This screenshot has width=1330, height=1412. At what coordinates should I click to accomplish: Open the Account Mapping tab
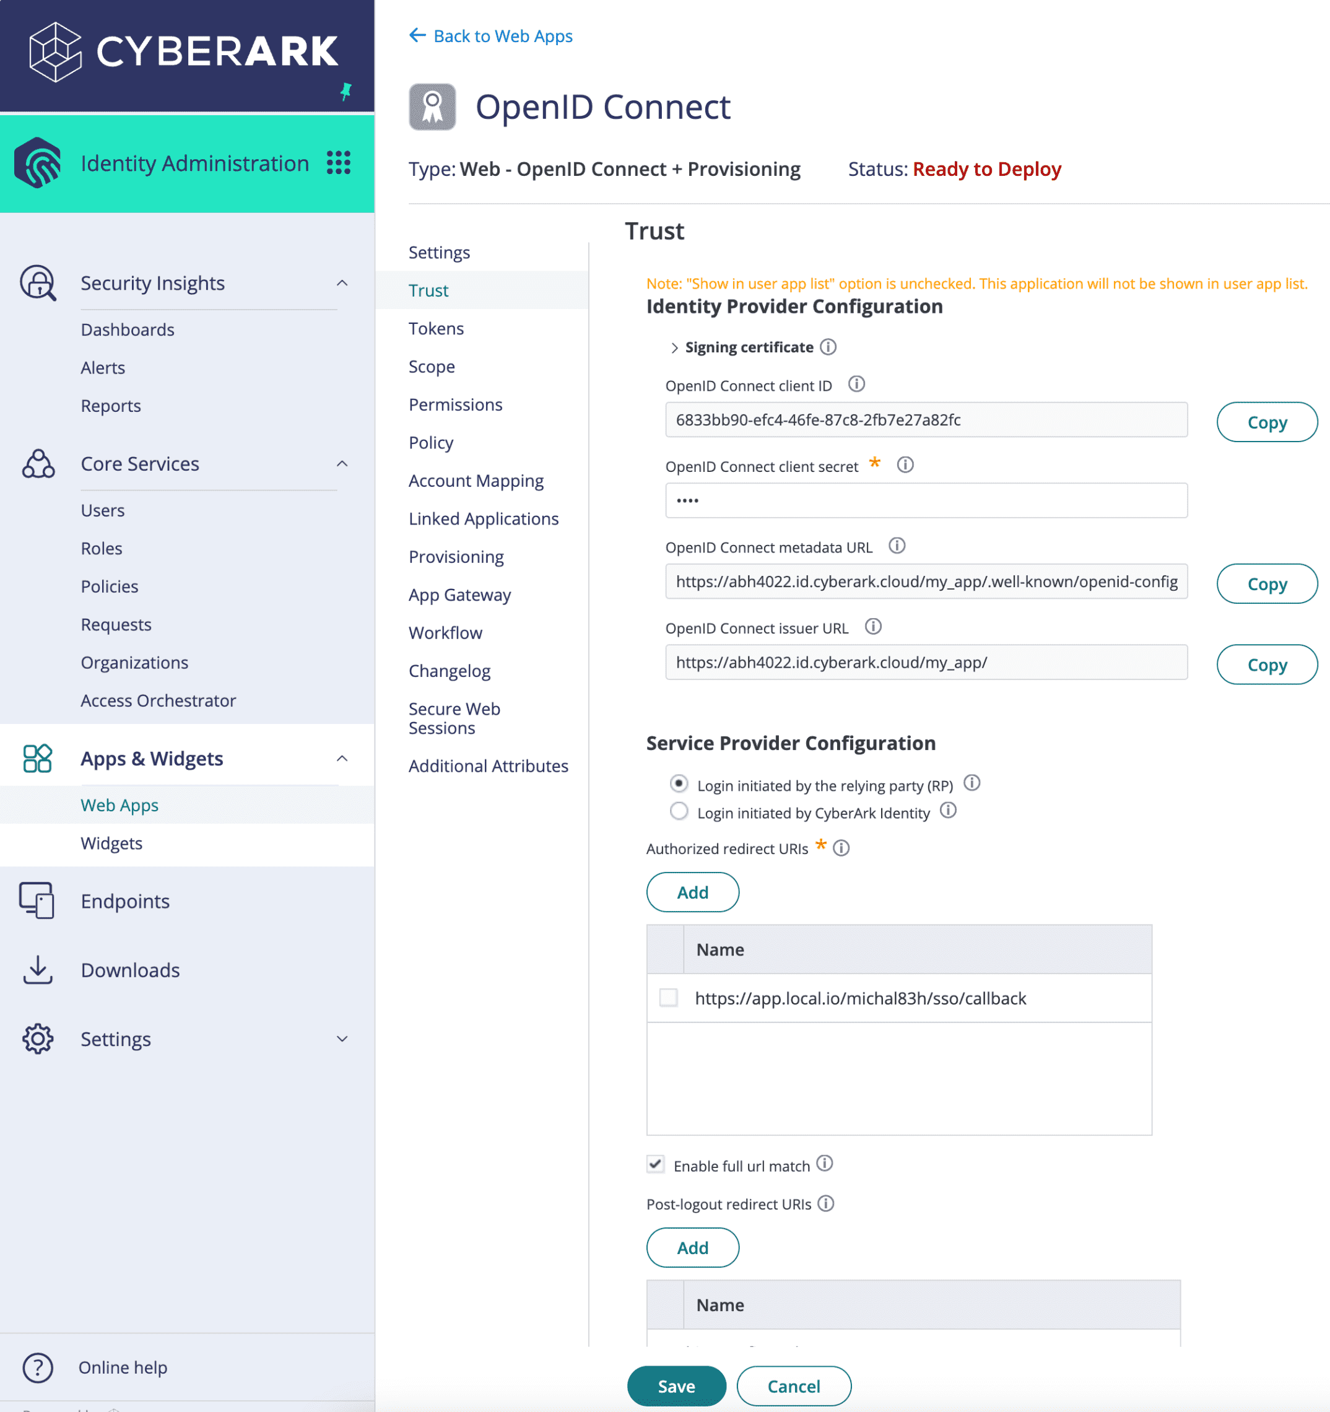click(476, 481)
